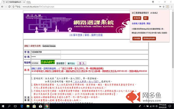Click the auto-input captcha status text
The height and width of the screenshot is (109, 174).
point(141,23)
